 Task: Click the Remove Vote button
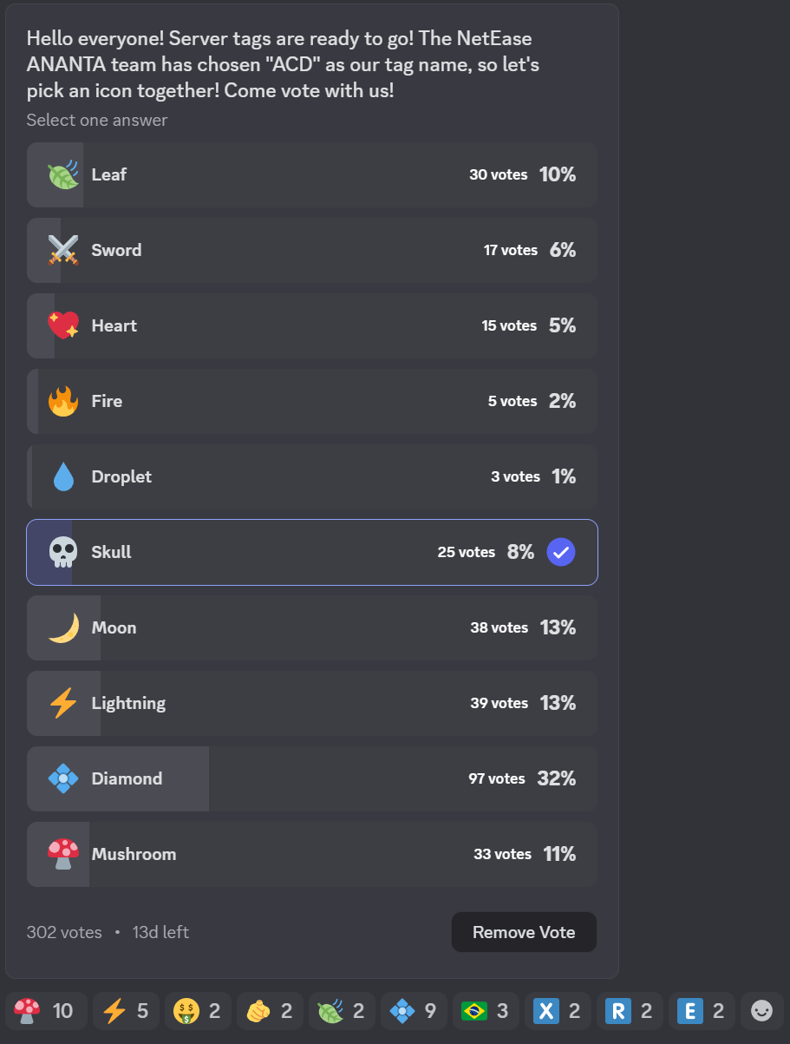point(524,932)
